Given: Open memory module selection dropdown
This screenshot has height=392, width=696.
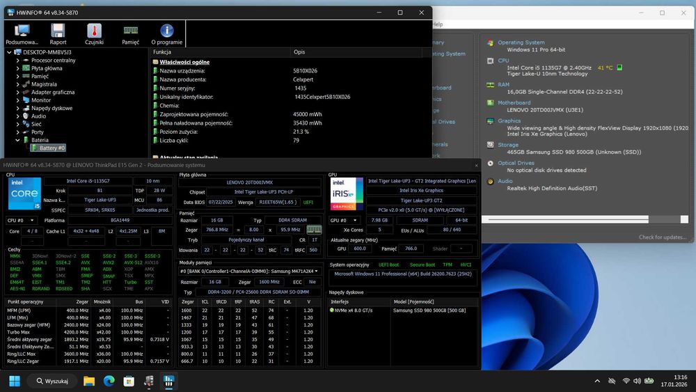Looking at the screenshot, I should (249, 271).
